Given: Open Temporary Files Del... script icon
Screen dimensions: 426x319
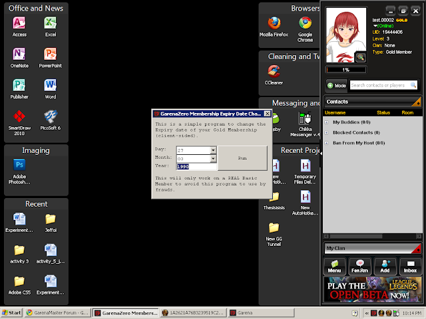Looking at the screenshot, I should pyautogui.click(x=305, y=171).
